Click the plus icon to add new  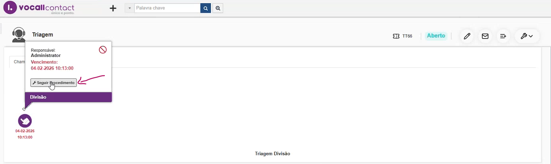(x=113, y=8)
